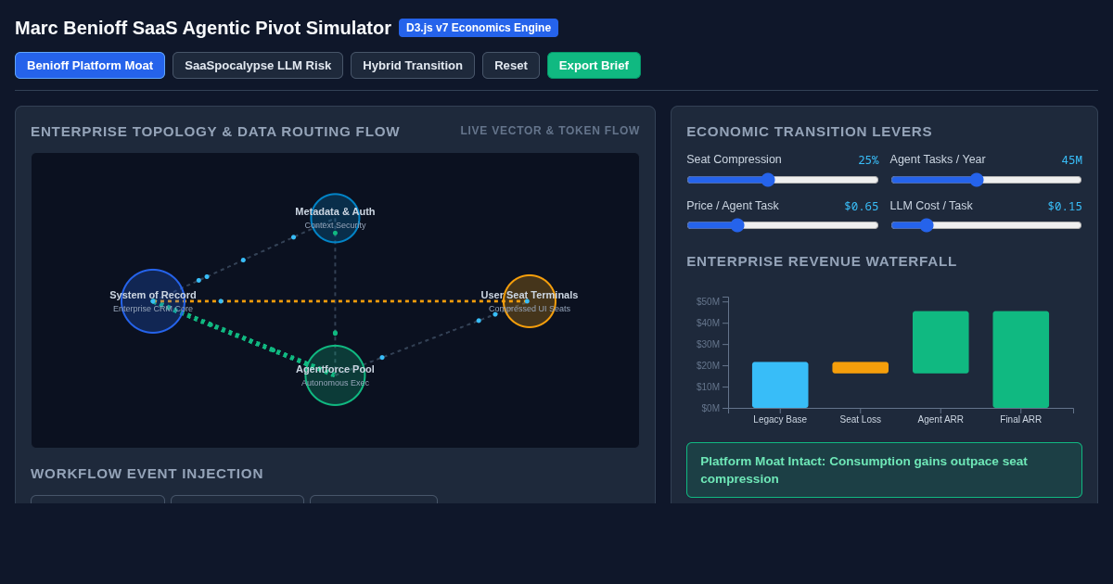Click the 45M Agent Tasks value
The width and height of the screenshot is (1113, 584).
(x=1071, y=160)
